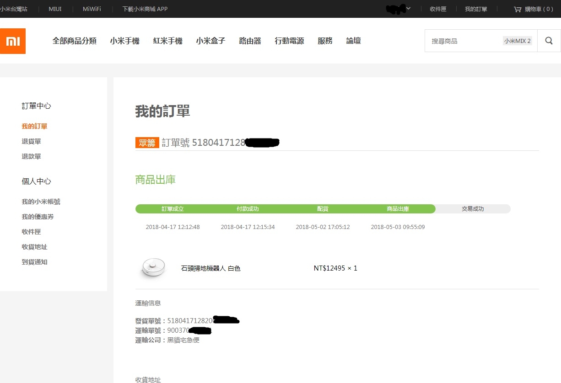The width and height of the screenshot is (561, 383).
Task: Open 我的訂單 in the sidebar
Action: click(x=34, y=126)
